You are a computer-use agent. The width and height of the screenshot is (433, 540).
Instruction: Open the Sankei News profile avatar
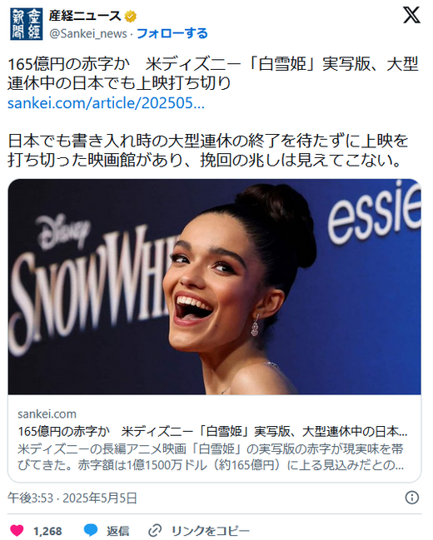(x=26, y=24)
